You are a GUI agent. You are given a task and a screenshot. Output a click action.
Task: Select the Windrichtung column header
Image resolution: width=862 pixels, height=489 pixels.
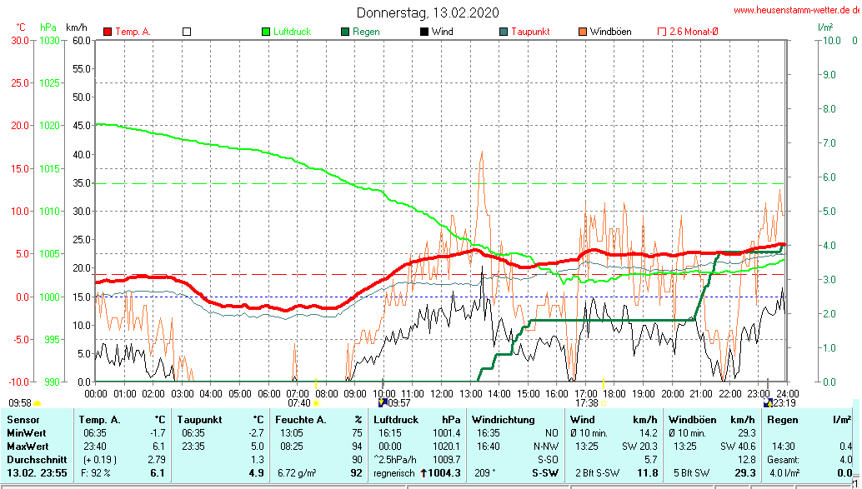[504, 419]
